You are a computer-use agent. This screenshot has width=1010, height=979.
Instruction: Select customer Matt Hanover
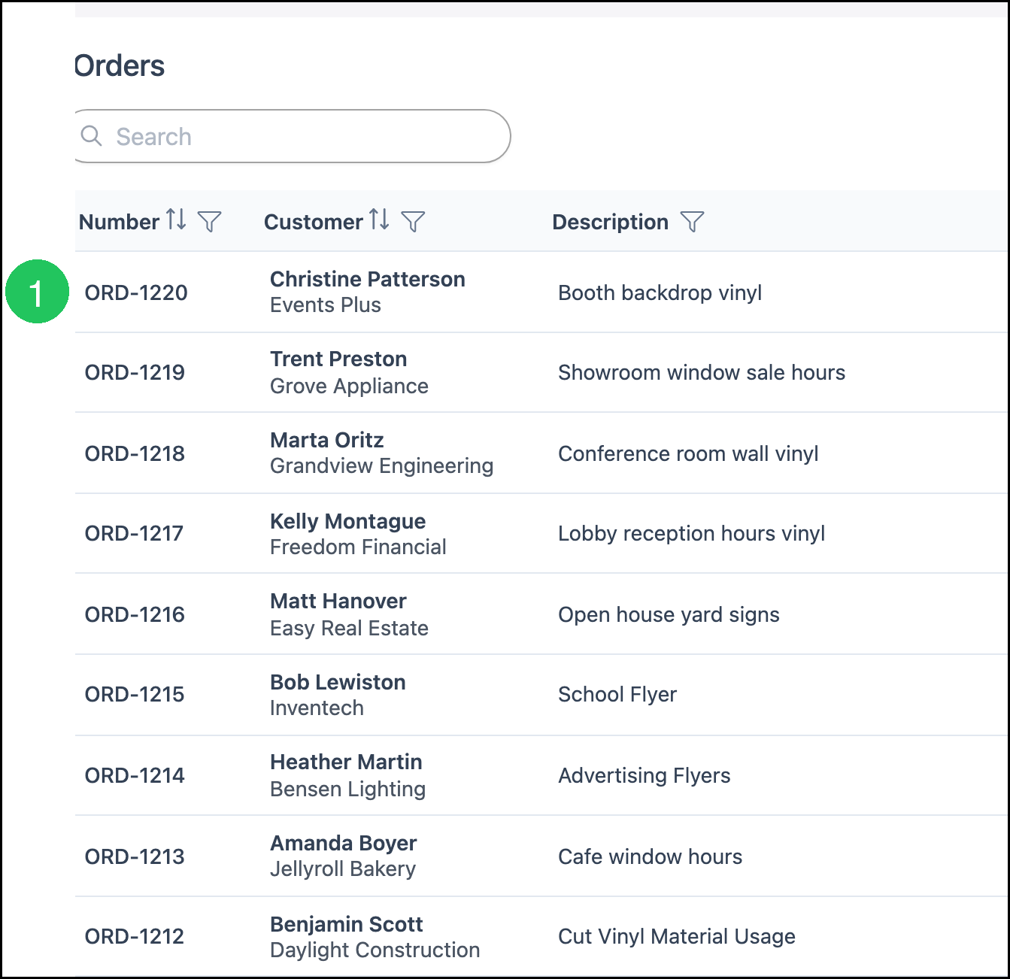coord(338,601)
